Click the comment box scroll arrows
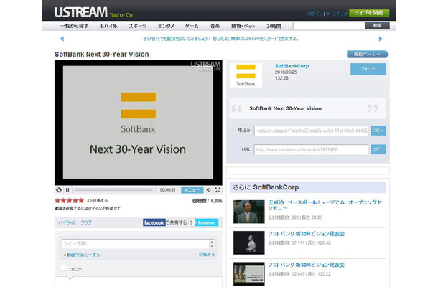 (212, 244)
